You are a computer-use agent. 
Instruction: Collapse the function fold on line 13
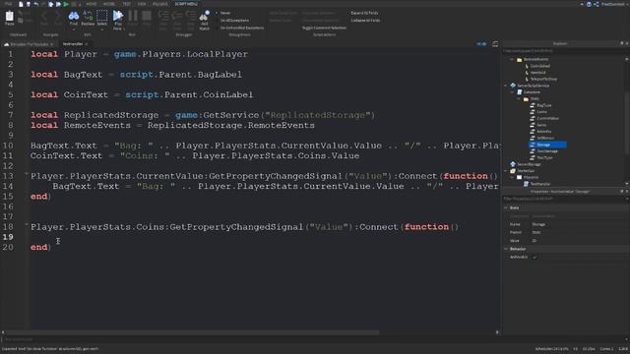pyautogui.click(x=27, y=174)
